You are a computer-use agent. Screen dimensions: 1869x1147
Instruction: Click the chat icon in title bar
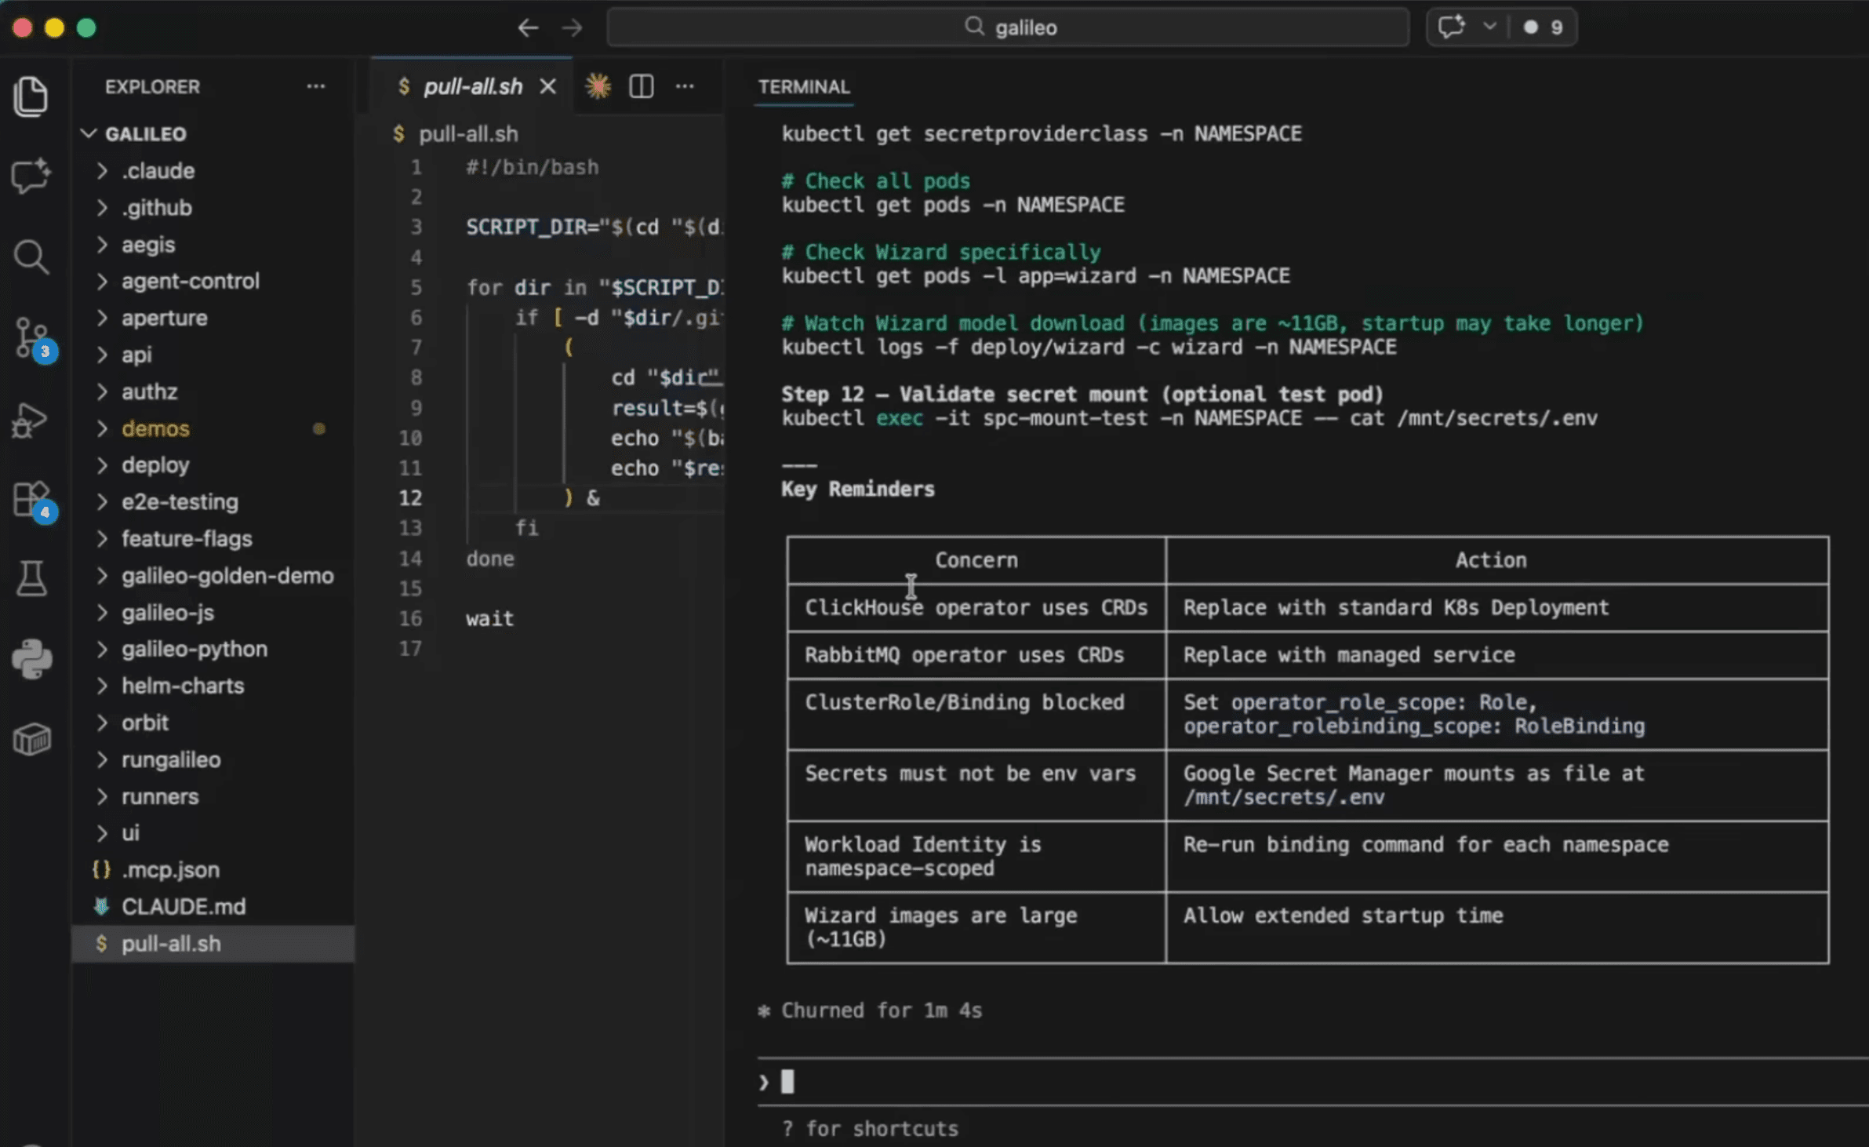[x=1451, y=27]
